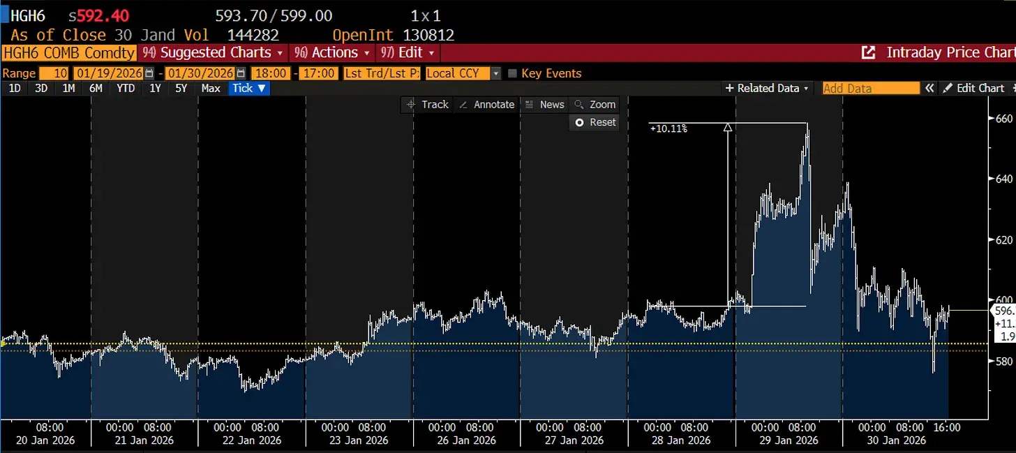The image size is (1016, 453).
Task: Enable the Key Events checkbox
Action: [512, 73]
